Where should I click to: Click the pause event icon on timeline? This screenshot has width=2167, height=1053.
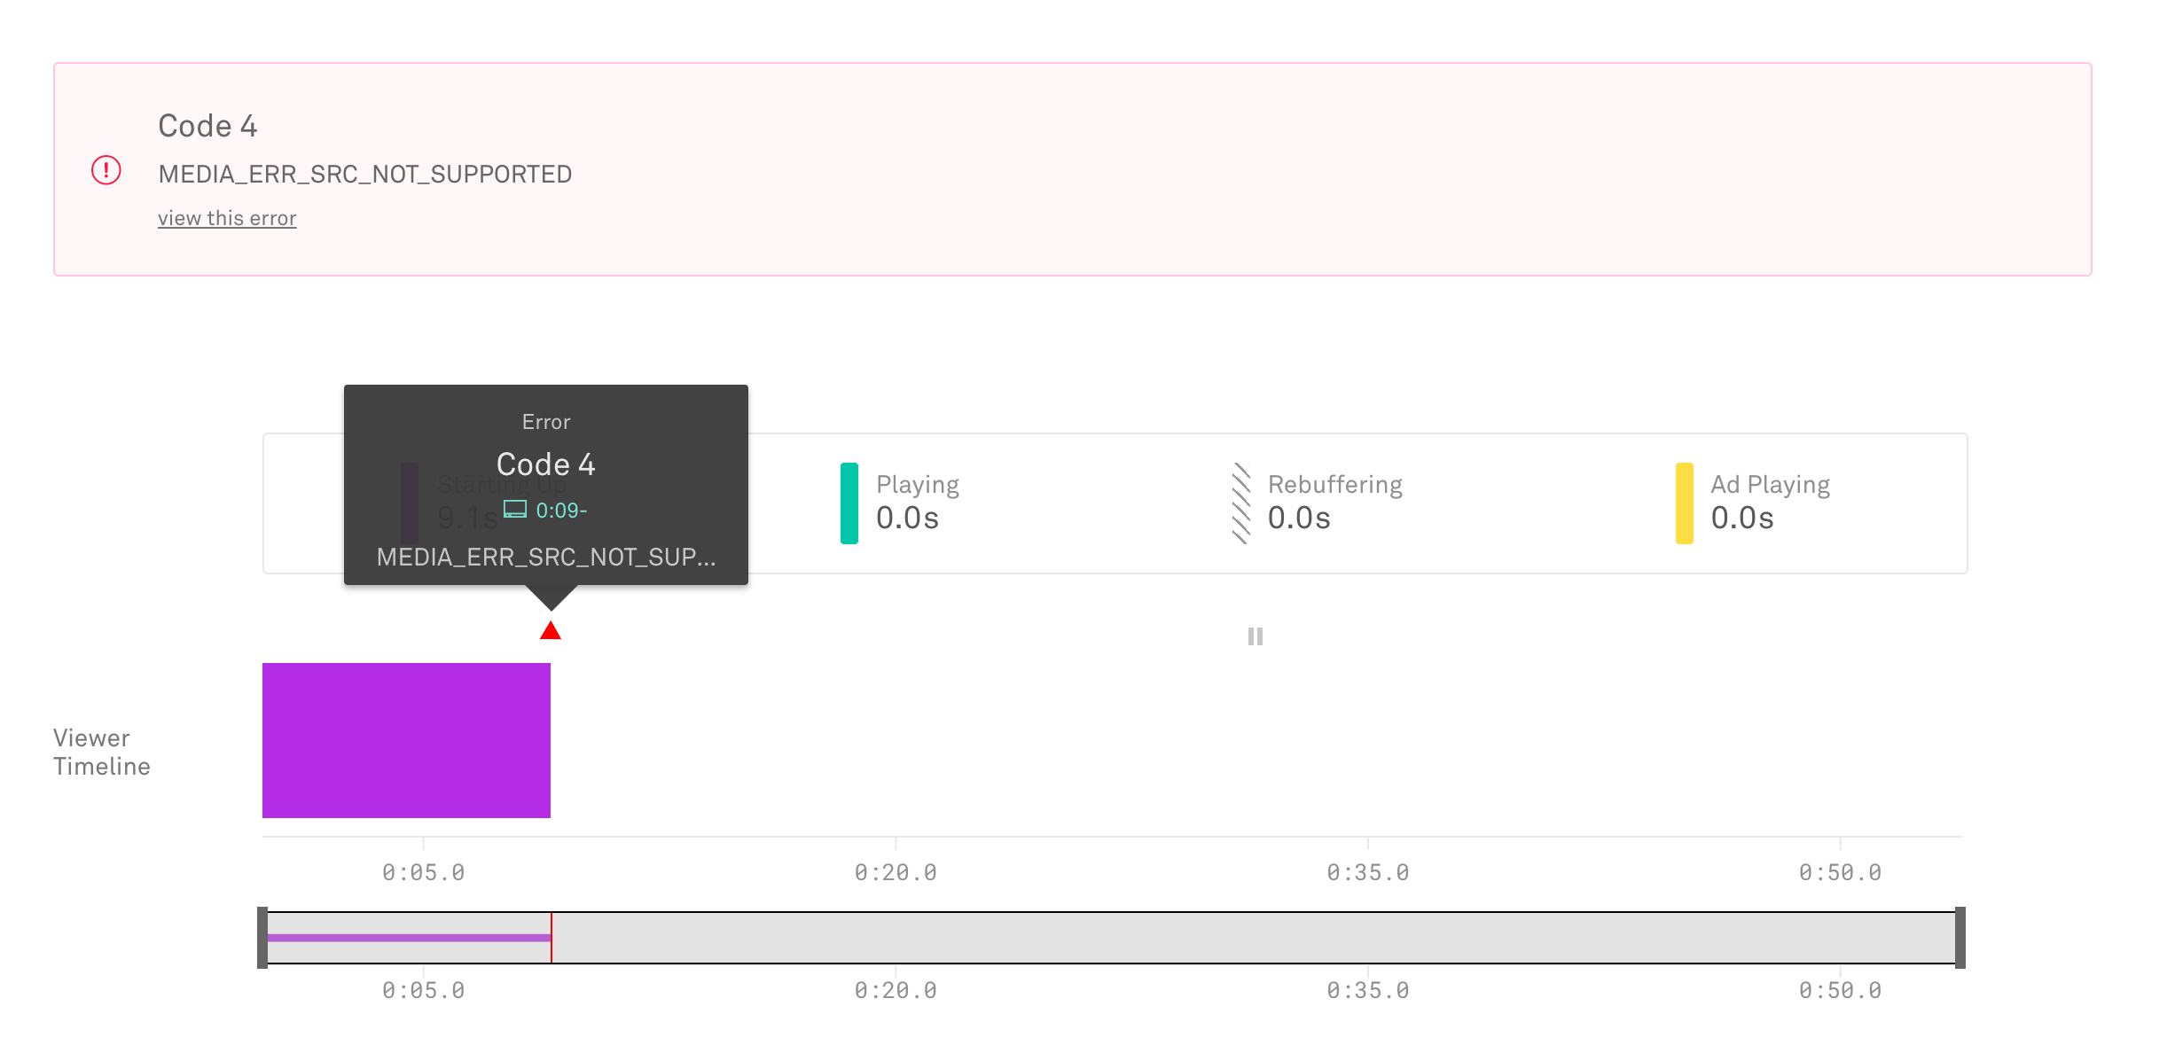point(1256,636)
